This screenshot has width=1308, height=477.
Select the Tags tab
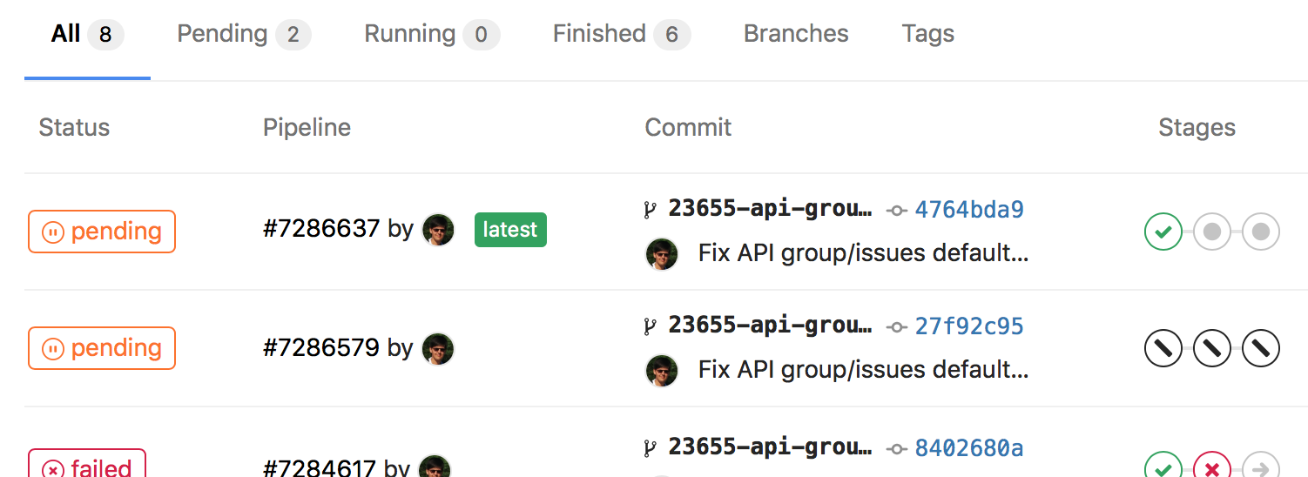pos(927,35)
